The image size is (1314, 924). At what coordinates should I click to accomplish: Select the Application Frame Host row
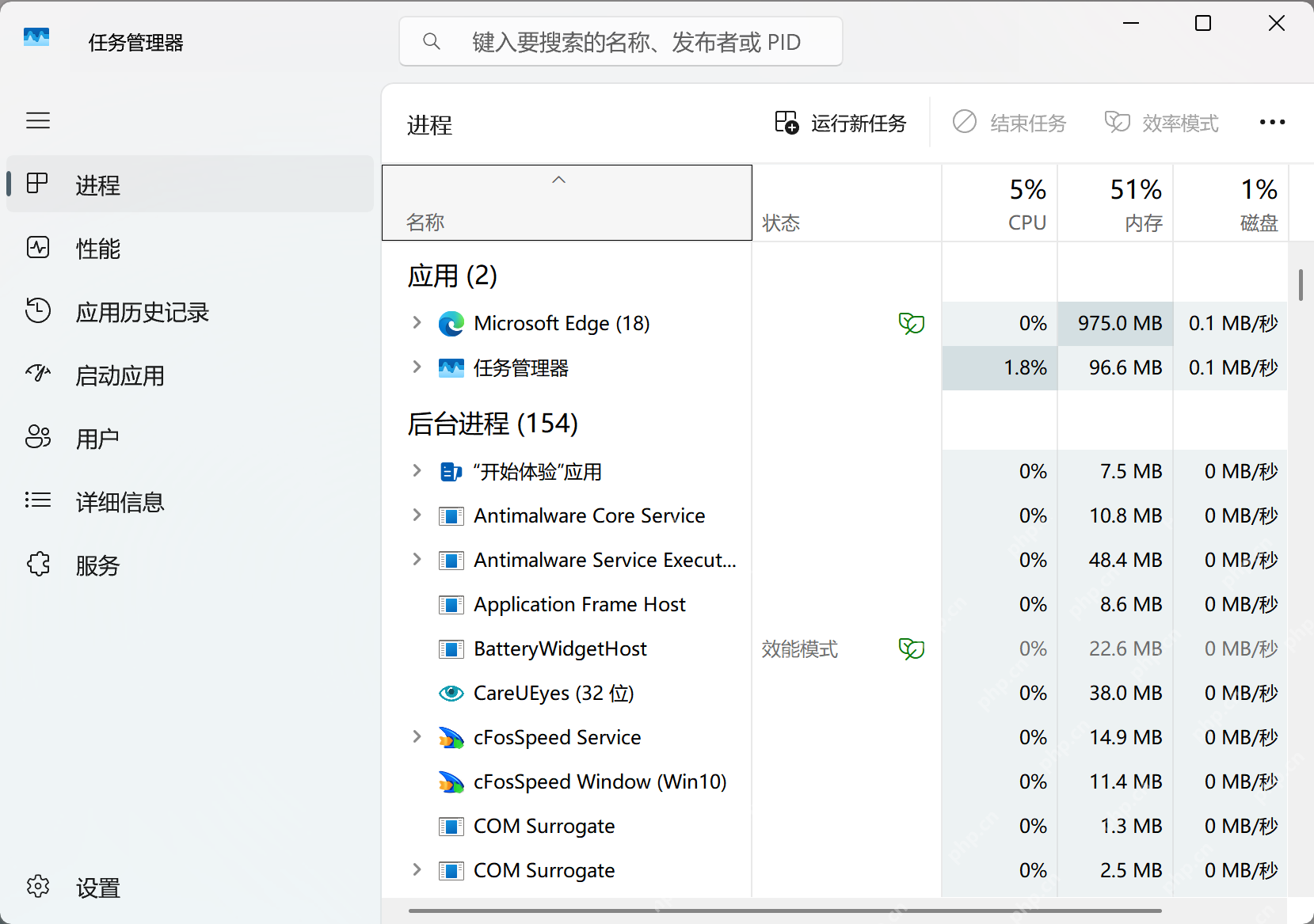(x=835, y=605)
